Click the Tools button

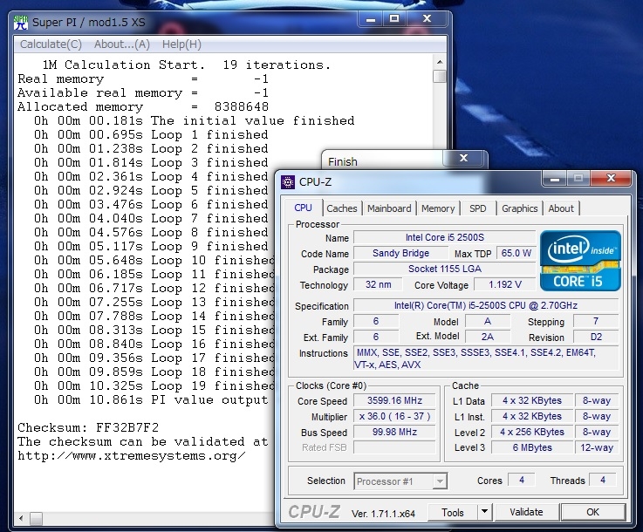tap(453, 512)
